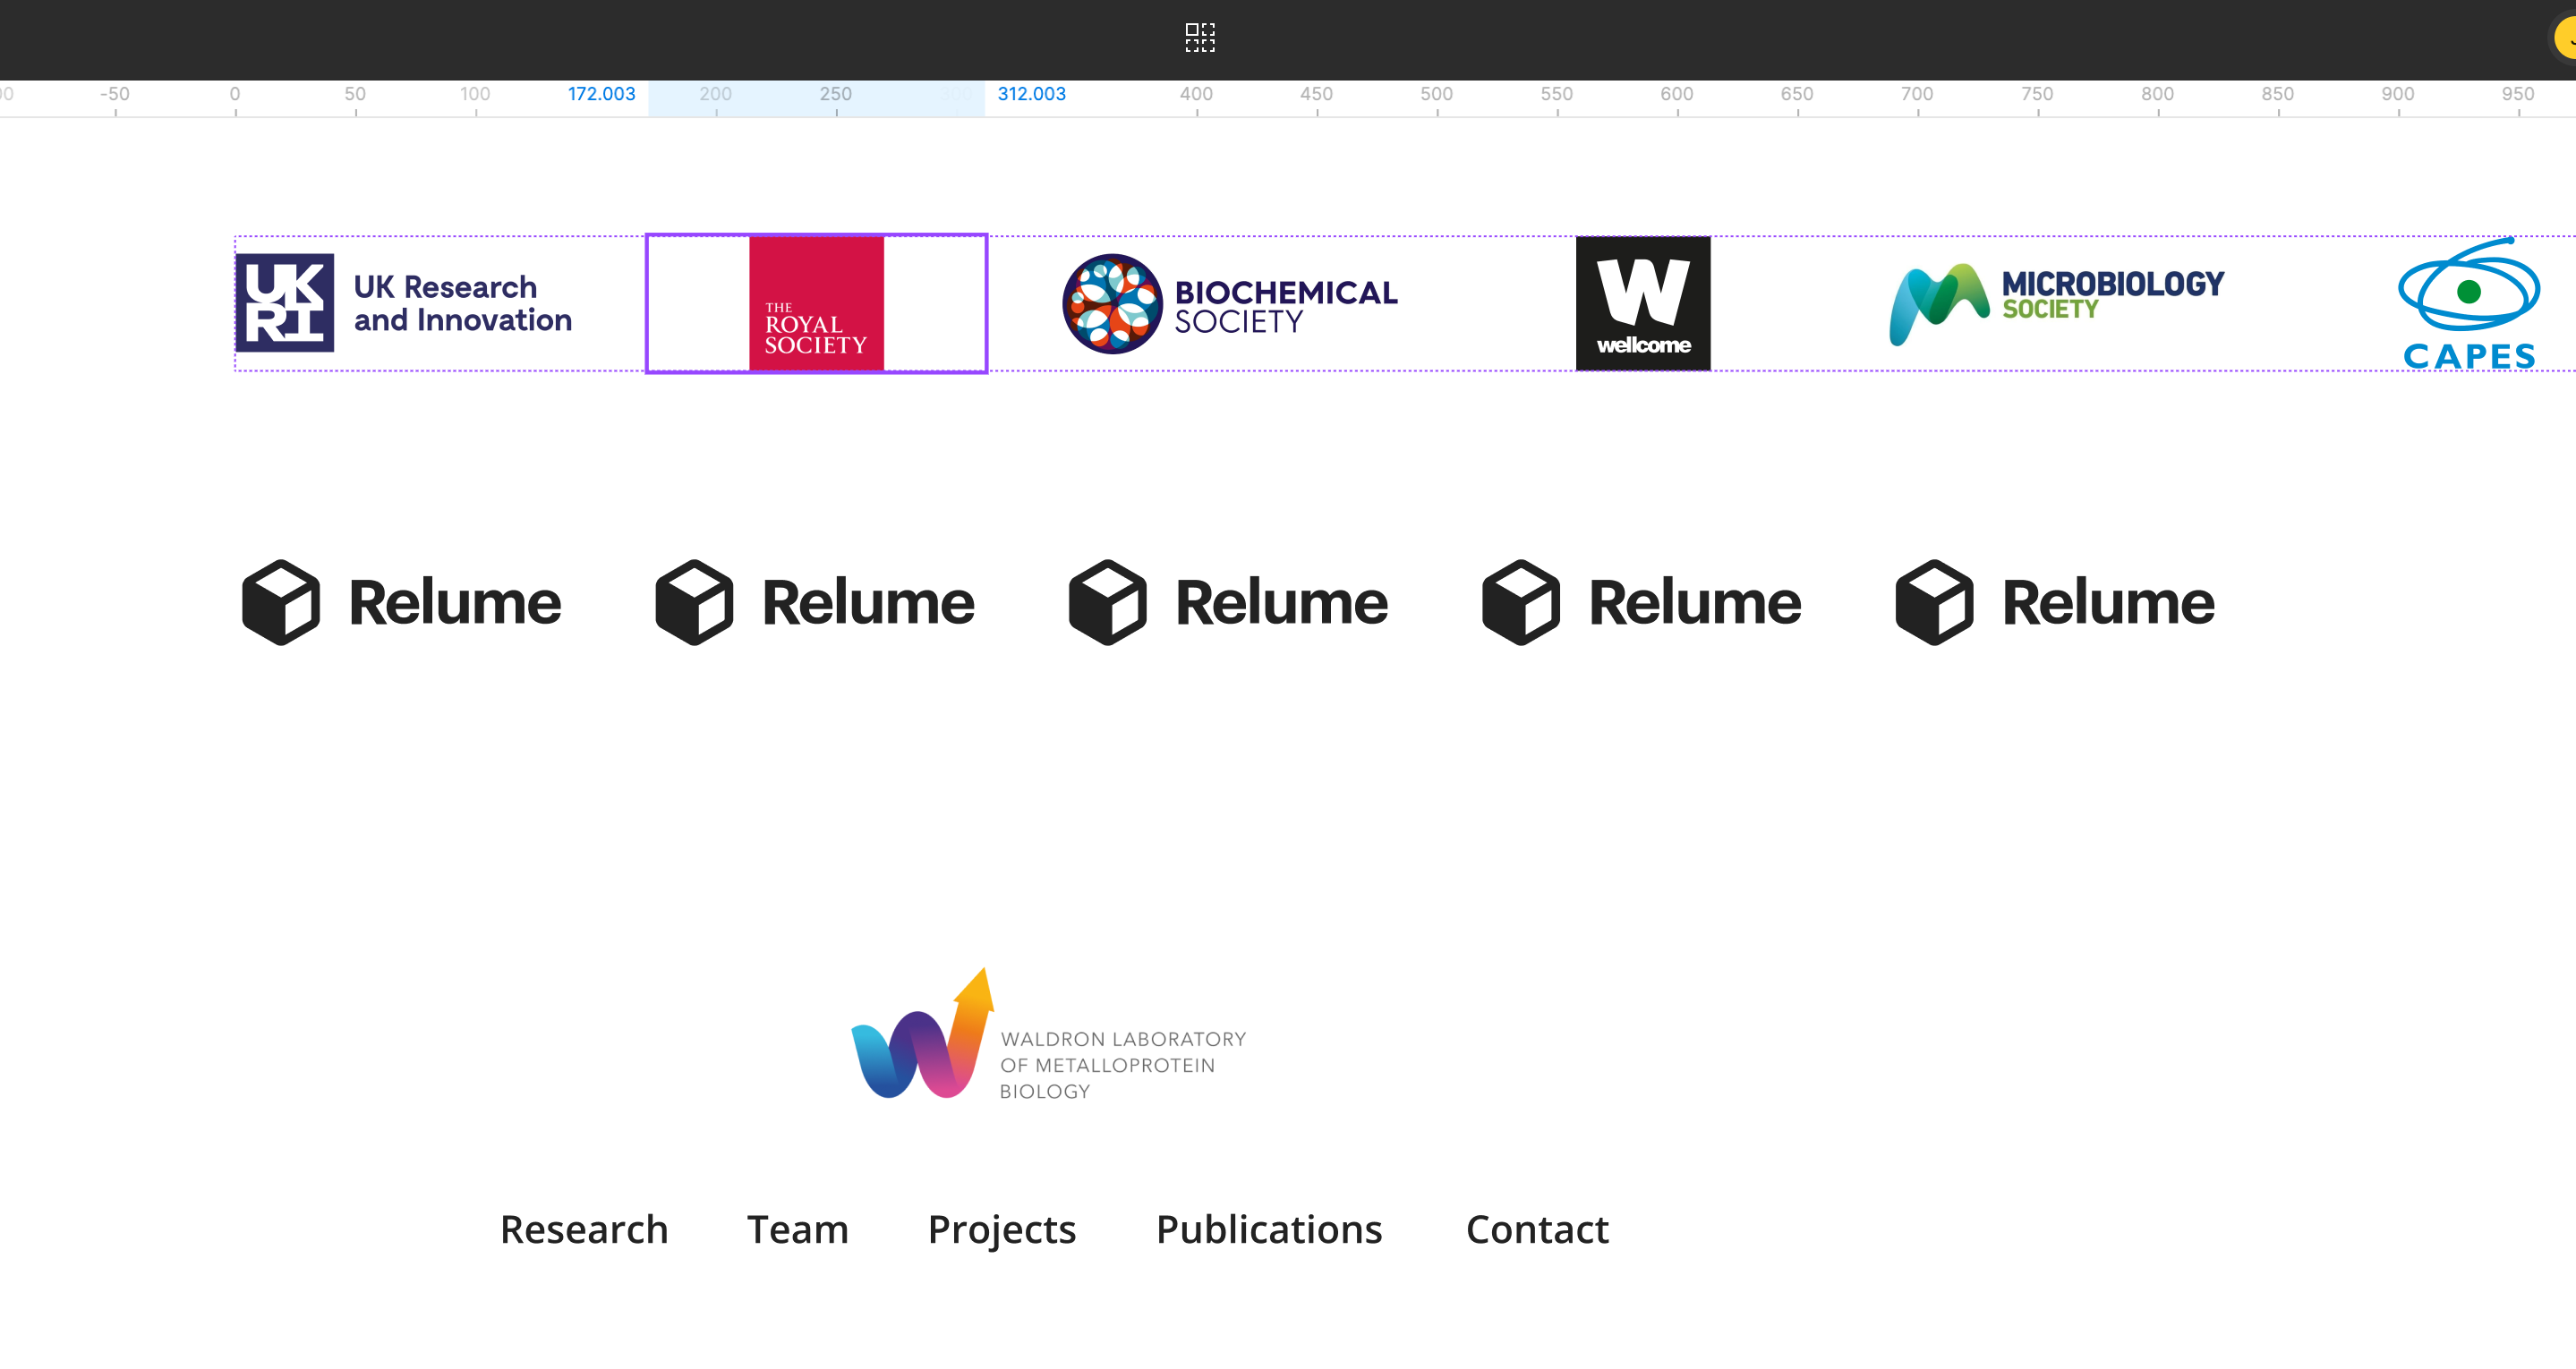Screen dimensions: 2576x1369
Task: Select the Biochemical Society logo
Action: pos(1230,304)
